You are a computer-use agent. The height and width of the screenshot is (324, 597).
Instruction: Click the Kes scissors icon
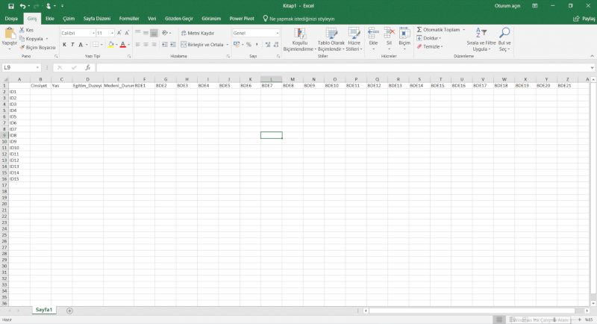[22, 30]
